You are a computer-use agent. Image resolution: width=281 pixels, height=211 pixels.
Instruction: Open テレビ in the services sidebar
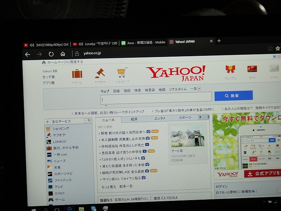coord(59,187)
